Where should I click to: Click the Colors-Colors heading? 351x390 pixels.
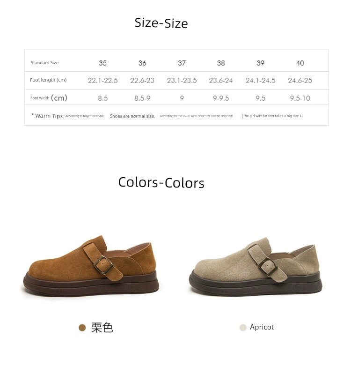click(161, 182)
